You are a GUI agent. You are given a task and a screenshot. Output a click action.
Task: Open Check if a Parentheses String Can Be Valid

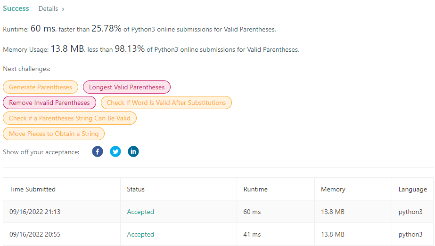(x=70, y=118)
